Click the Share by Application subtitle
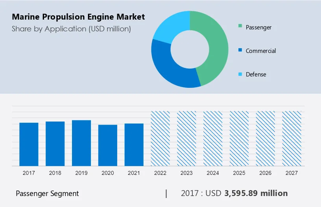The image size is (321, 207). pos(71,29)
